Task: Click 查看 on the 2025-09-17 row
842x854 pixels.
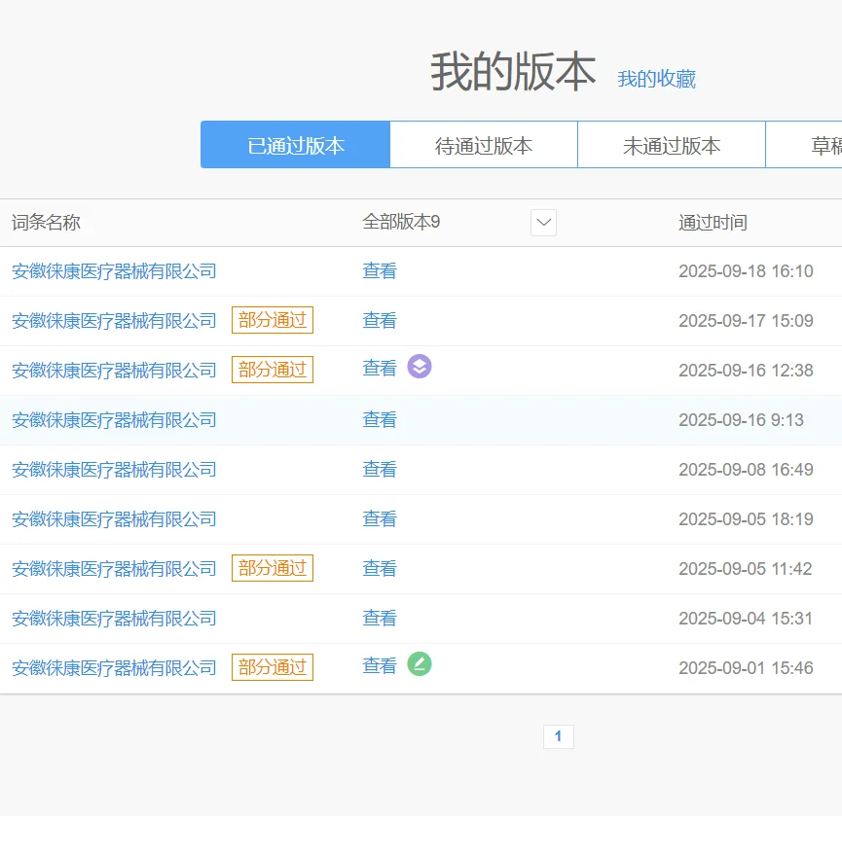Action: click(x=379, y=319)
